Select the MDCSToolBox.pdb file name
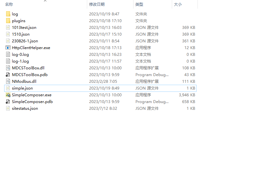Viewport: 258px width, 182px height. pos(30,75)
